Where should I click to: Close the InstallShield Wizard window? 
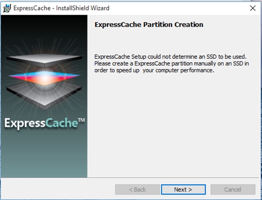[x=253, y=8]
